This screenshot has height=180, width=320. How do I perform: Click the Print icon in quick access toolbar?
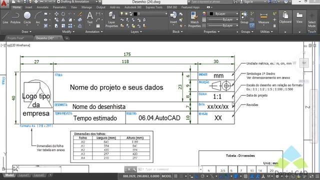click(36, 1)
